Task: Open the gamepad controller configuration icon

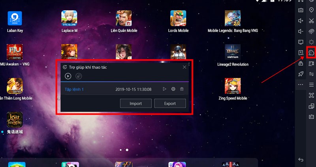Action: [x=311, y=117]
